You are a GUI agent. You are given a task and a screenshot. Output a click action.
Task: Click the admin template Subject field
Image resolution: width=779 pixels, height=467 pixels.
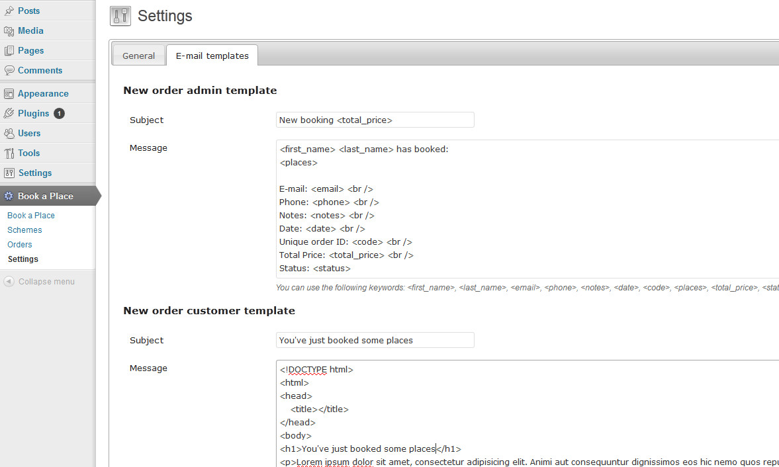[x=375, y=120]
